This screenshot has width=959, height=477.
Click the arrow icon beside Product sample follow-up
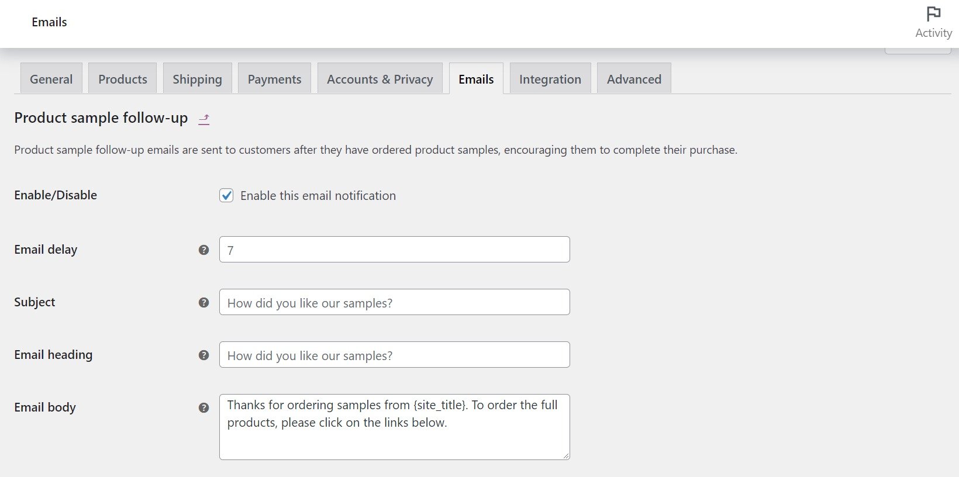[205, 119]
